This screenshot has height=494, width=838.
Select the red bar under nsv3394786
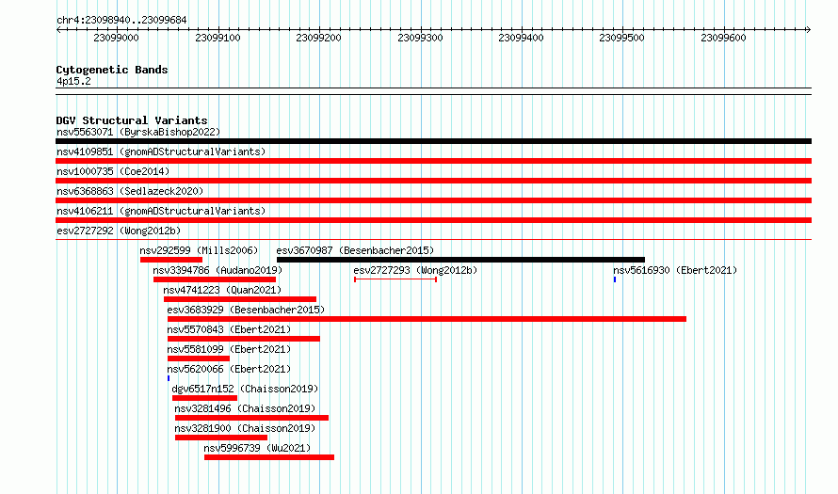pos(215,279)
